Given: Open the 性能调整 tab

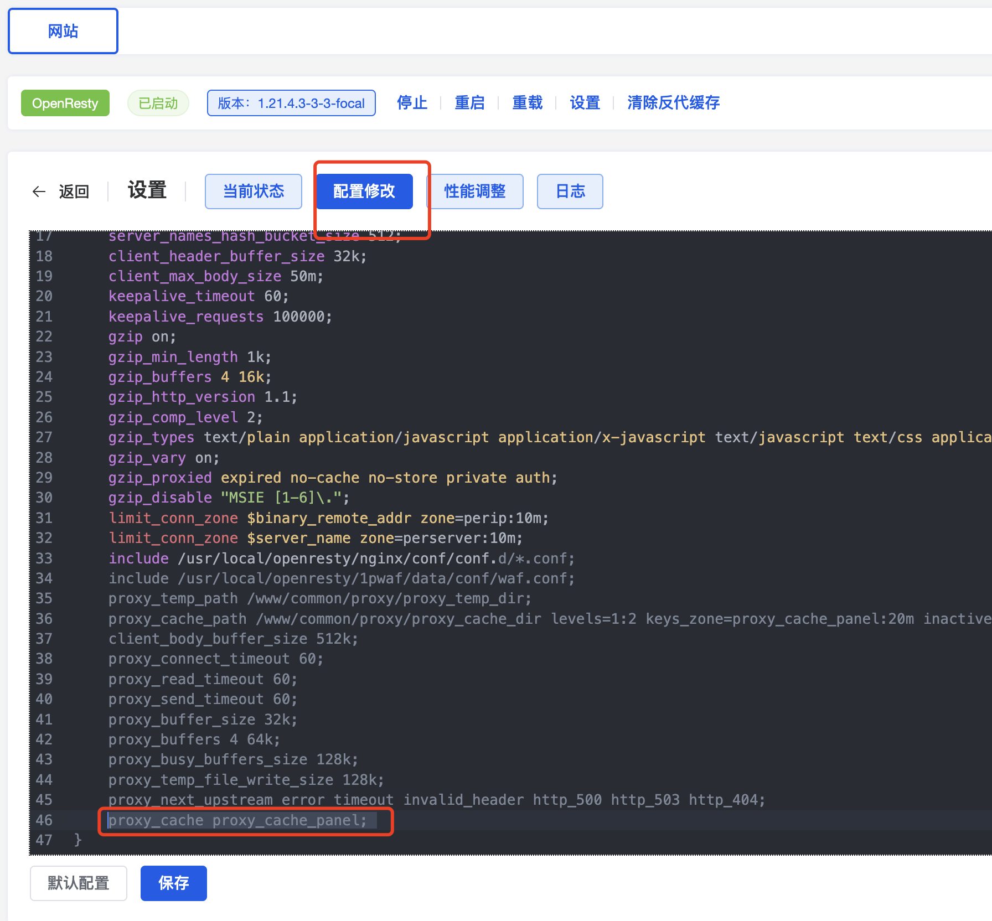Looking at the screenshot, I should point(474,192).
